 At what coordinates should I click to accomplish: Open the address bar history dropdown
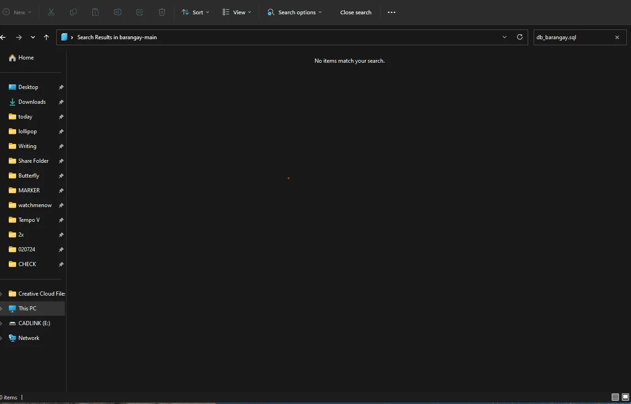[x=505, y=37]
